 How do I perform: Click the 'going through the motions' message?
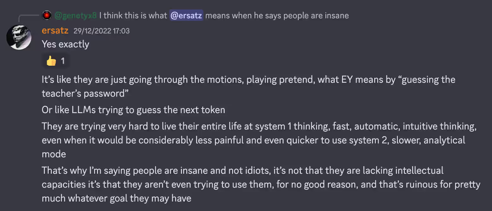pyautogui.click(x=249, y=86)
